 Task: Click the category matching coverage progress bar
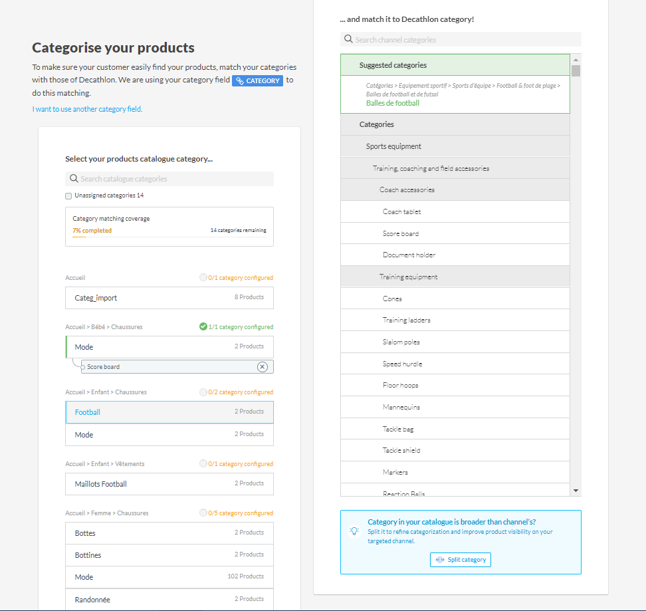click(x=169, y=237)
